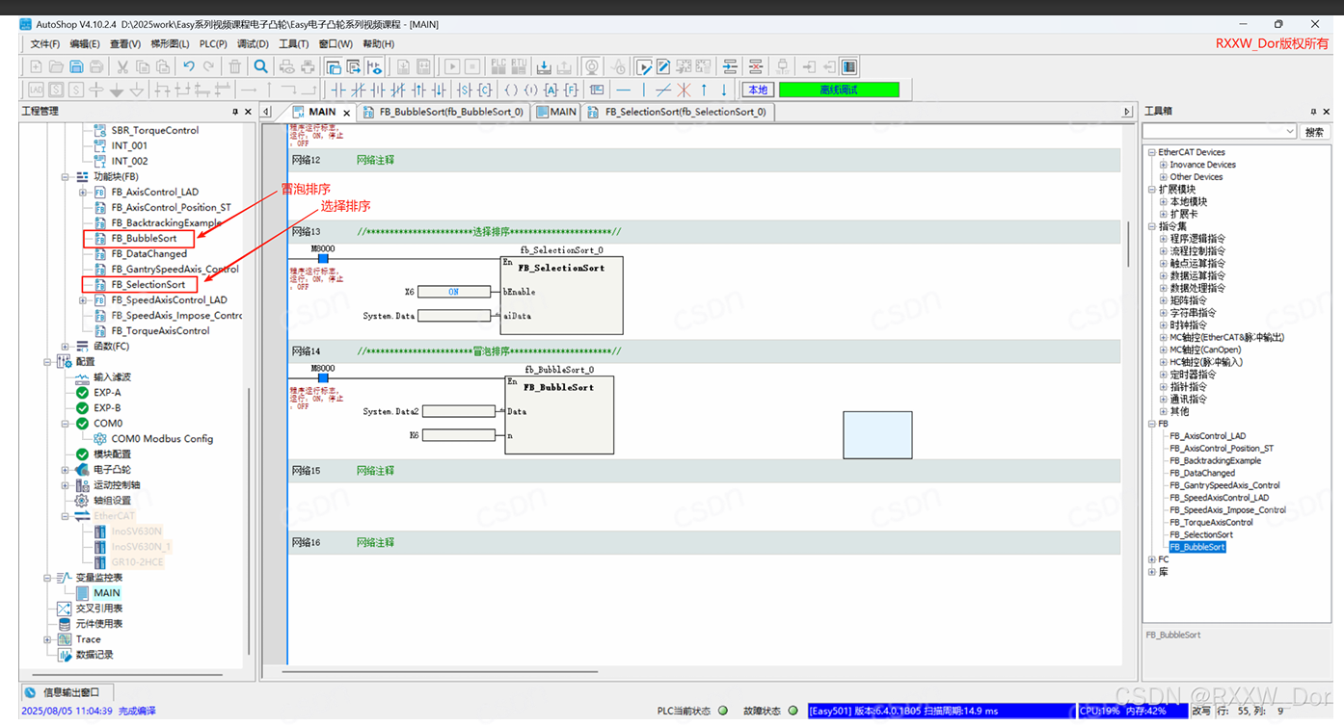Image resolution: width=1344 pixels, height=726 pixels.
Task: Click the 搜索 button in the toolbox
Action: coord(1314,132)
